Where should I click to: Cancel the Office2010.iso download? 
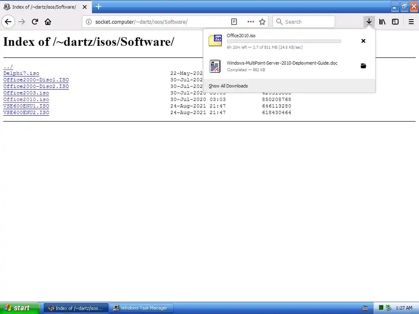point(363,41)
